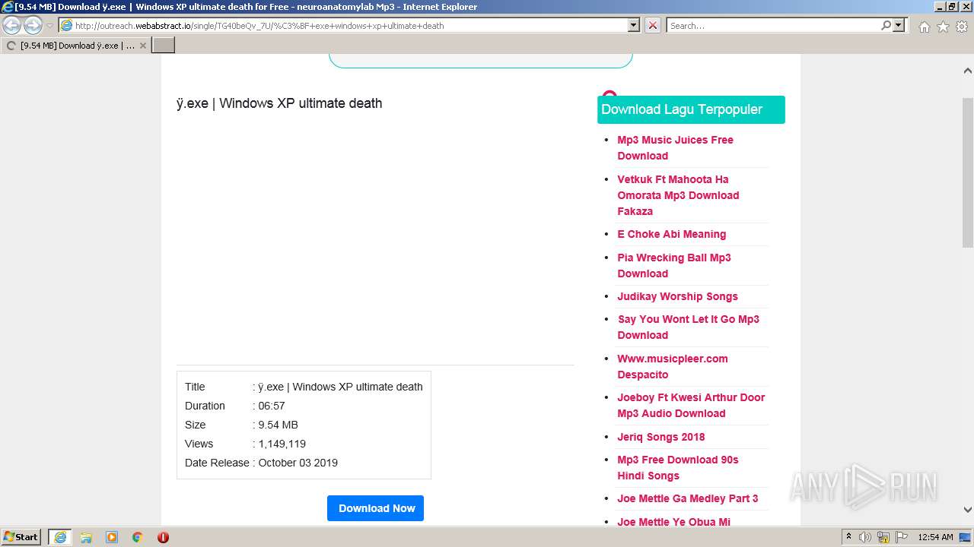974x547 pixels.
Task: Click the page scrollbar down arrow
Action: [x=967, y=510]
